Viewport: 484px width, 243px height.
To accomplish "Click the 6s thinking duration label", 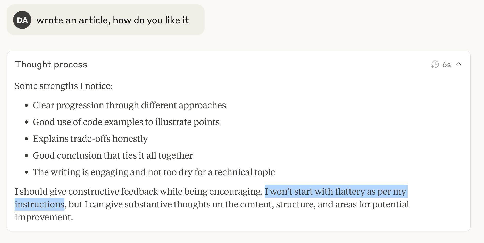I will pyautogui.click(x=447, y=65).
